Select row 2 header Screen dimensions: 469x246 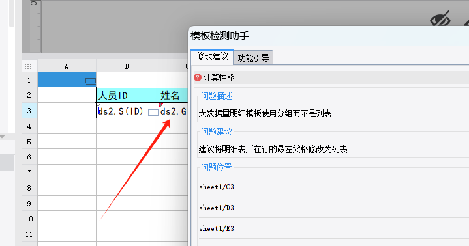(29, 95)
